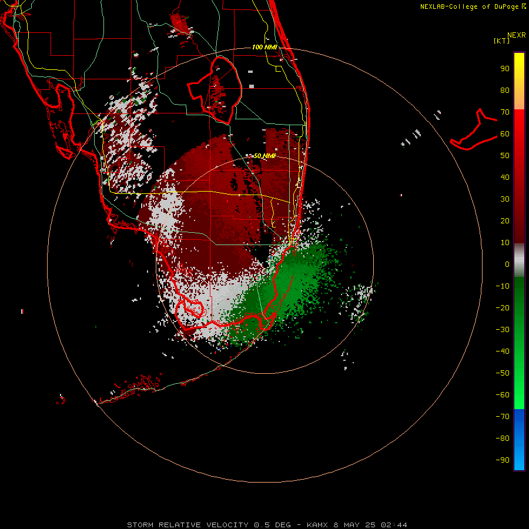Image resolution: width=529 pixels, height=529 pixels.
Task: Click the 100 NMI range ring label
Action: tap(264, 47)
